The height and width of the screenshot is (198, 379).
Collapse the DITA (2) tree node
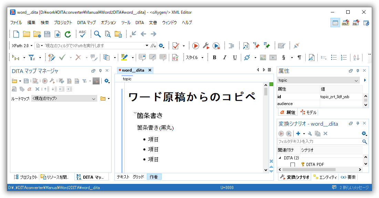280,158
